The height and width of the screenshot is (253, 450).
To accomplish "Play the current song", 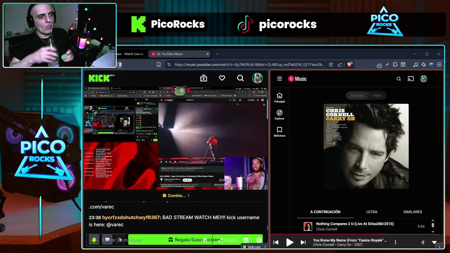I will point(290,242).
